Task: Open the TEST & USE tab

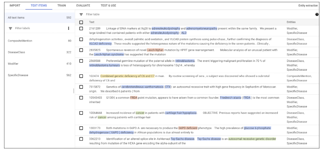Action: point(108,6)
